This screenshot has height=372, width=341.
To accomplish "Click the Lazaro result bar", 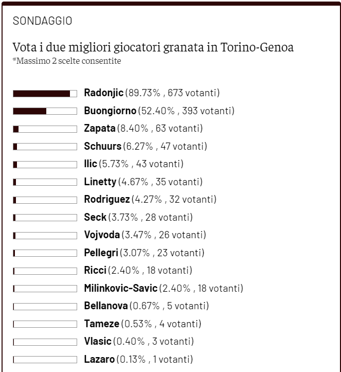I will click(x=45, y=359).
